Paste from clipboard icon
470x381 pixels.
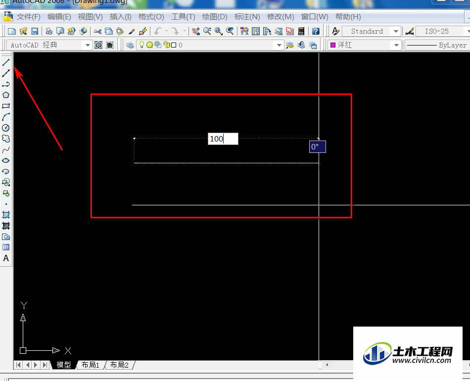[x=120, y=31]
